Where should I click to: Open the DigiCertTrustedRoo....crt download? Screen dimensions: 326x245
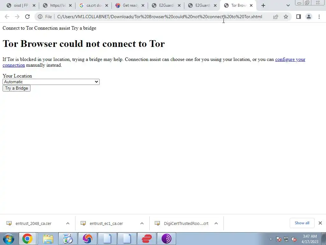pyautogui.click(x=186, y=223)
